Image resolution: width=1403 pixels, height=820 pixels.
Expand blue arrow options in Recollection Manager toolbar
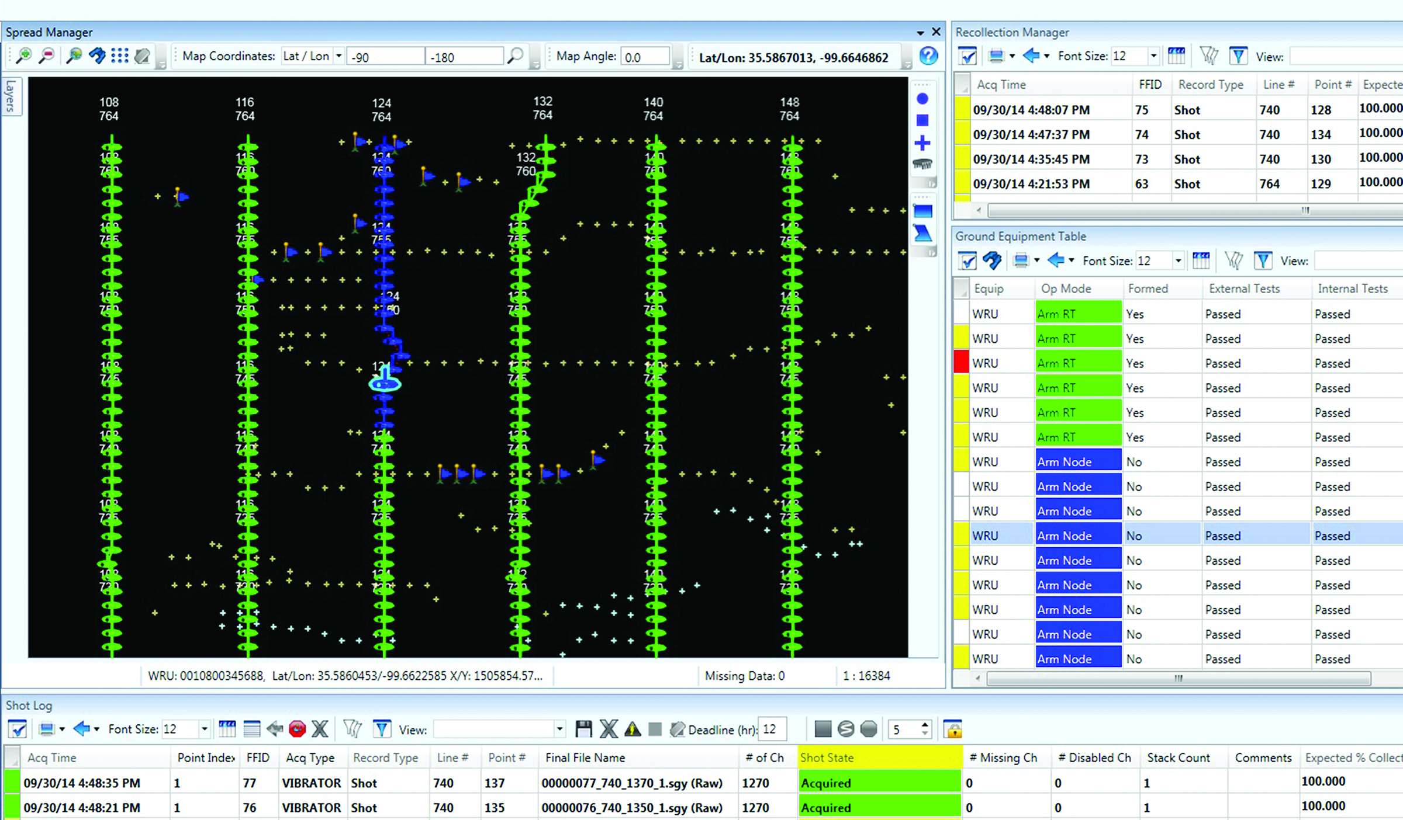(x=1046, y=56)
